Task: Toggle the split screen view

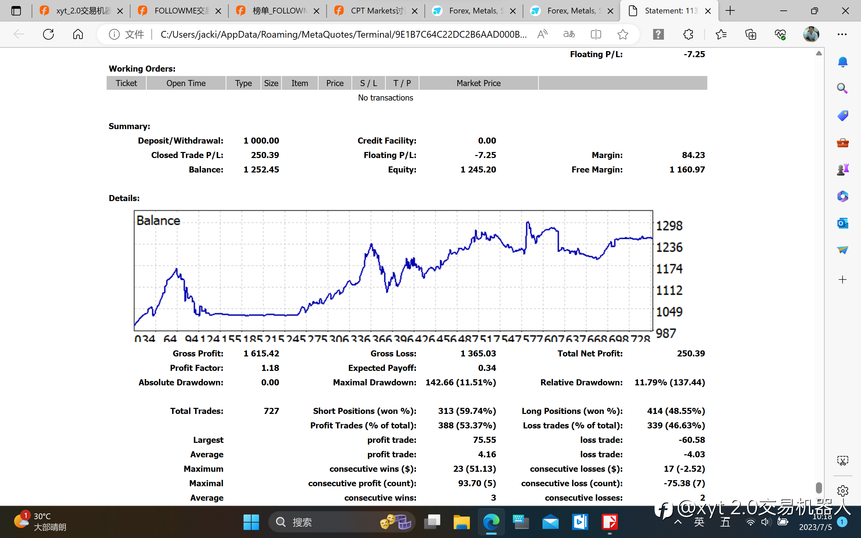Action: tap(596, 34)
